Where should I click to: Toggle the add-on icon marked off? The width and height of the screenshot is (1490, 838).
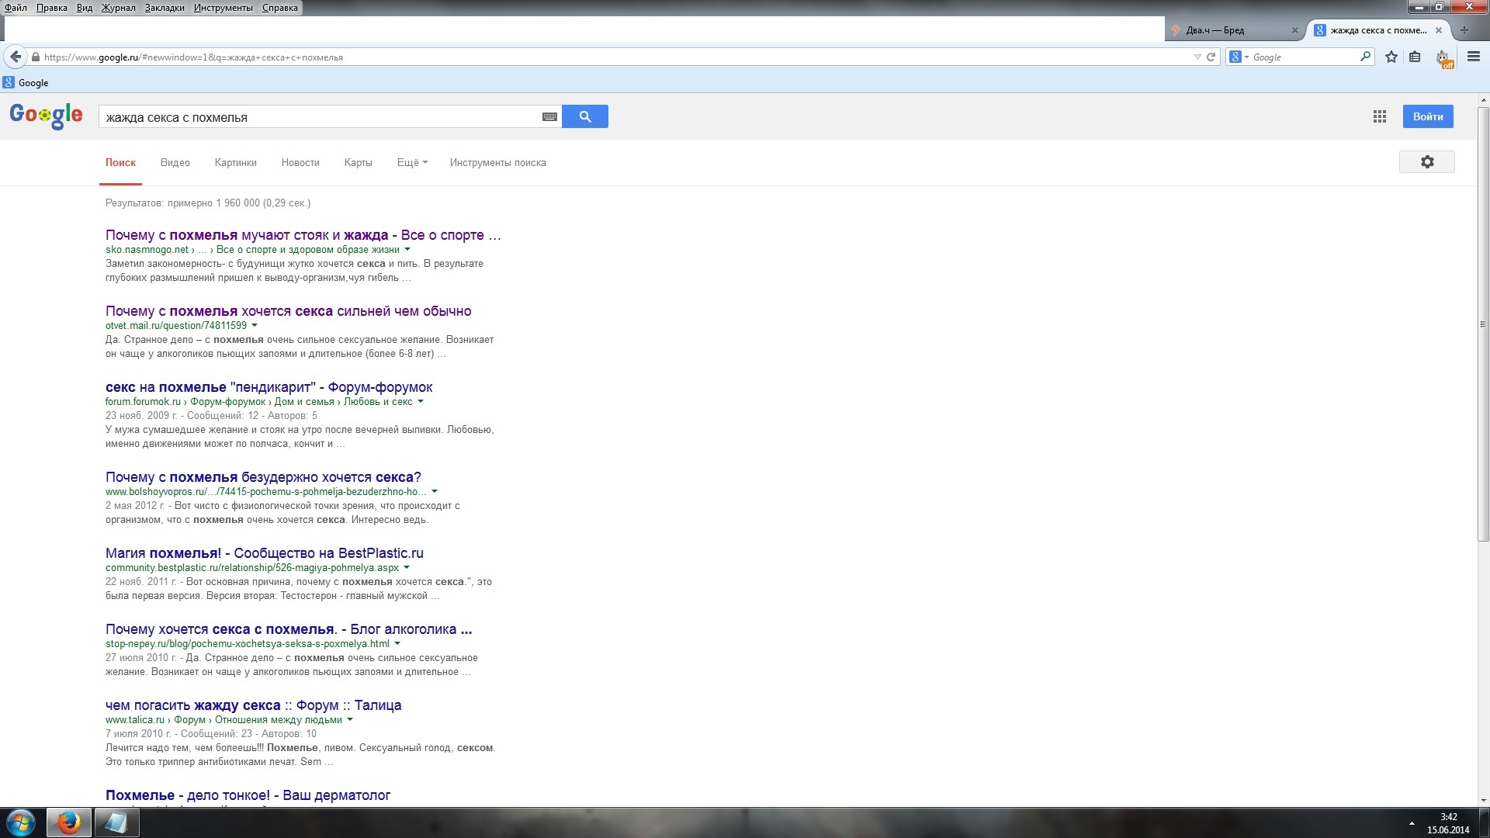point(1443,57)
